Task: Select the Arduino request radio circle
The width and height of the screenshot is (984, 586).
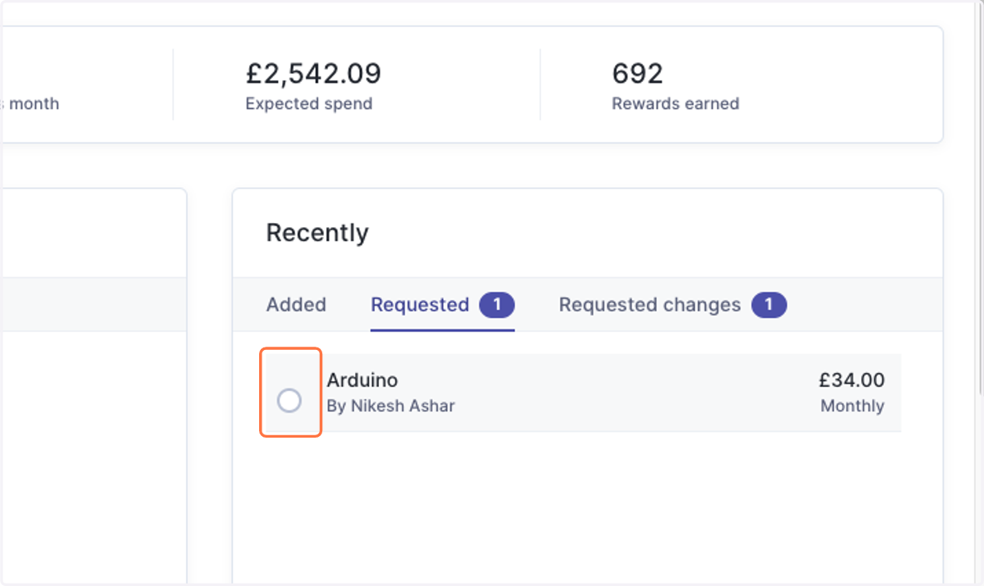Action: 289,401
